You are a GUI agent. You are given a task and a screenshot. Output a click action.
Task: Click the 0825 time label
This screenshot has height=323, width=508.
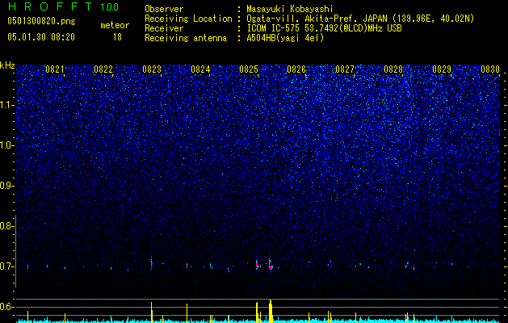(249, 69)
